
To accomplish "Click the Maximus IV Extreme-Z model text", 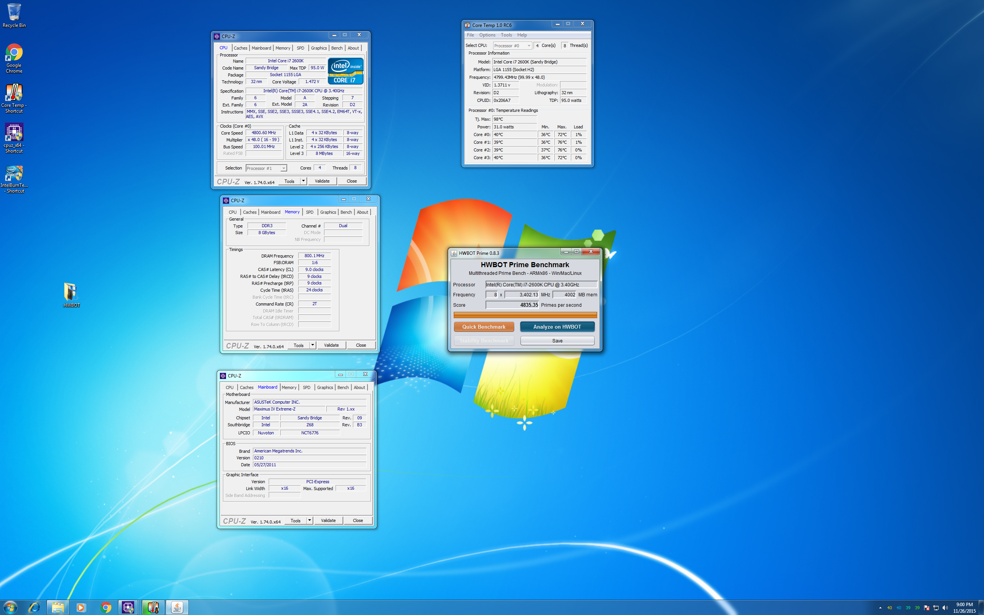I will pos(289,409).
